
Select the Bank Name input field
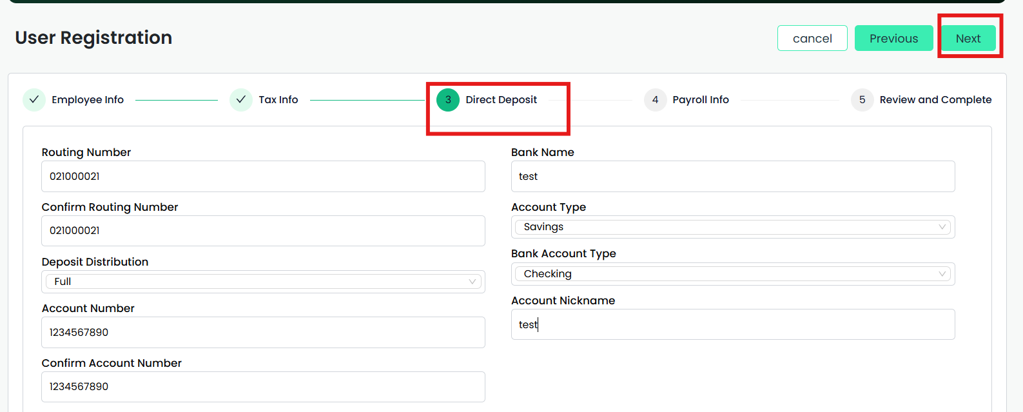pos(733,176)
